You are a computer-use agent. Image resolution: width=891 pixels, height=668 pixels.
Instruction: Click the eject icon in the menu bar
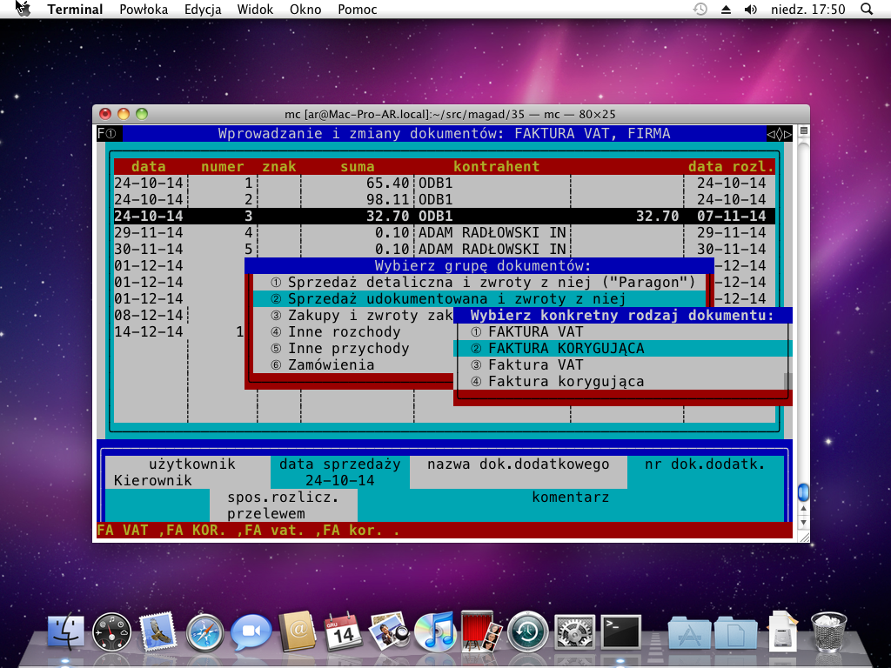click(x=725, y=10)
